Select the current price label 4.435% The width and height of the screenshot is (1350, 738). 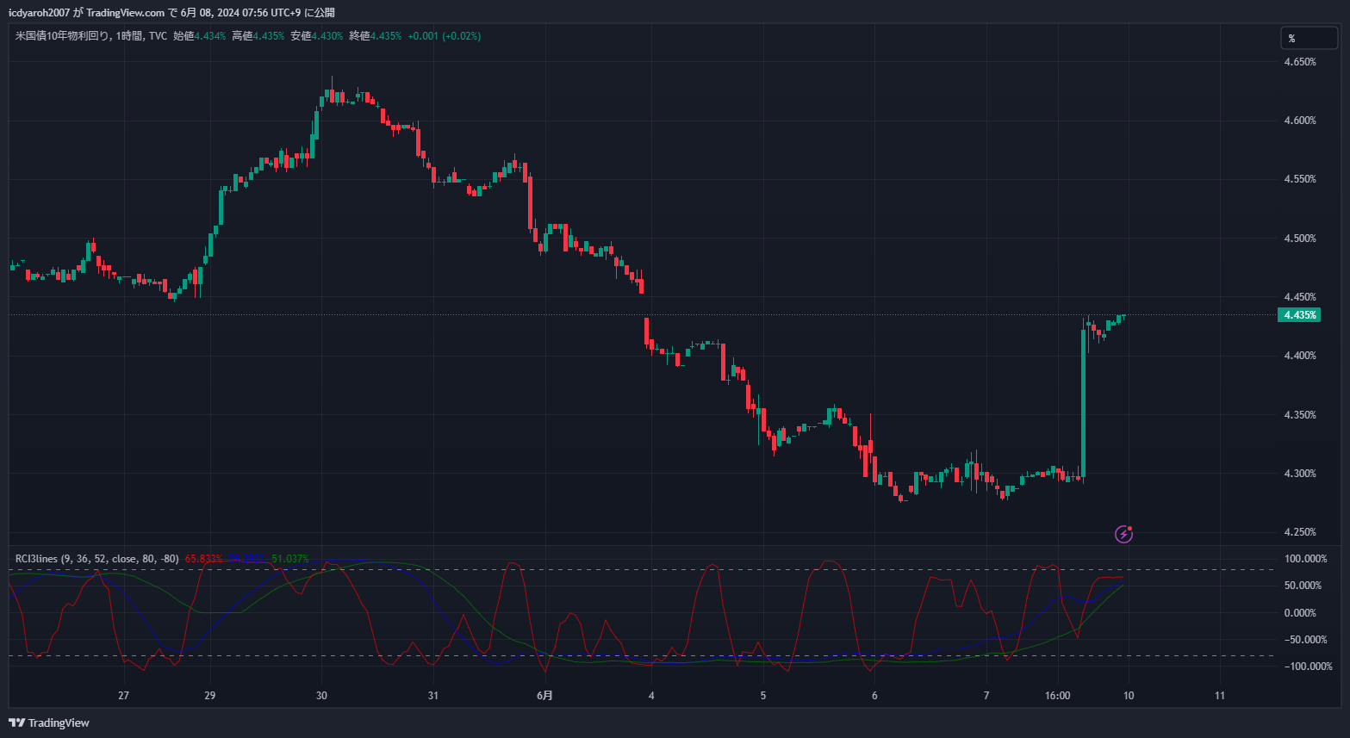(x=1299, y=315)
